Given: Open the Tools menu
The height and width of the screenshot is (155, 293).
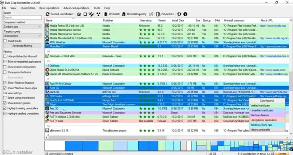Looking at the screenshot, I should pos(97,8).
